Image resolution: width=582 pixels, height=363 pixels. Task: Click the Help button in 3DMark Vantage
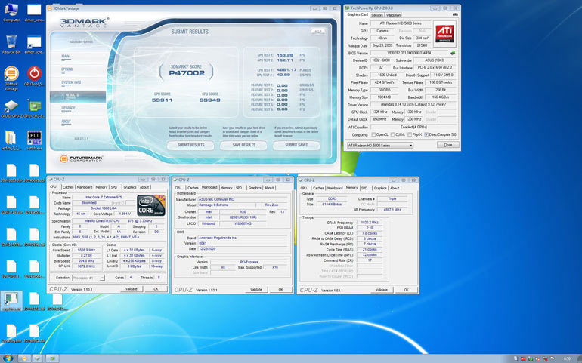318,32
